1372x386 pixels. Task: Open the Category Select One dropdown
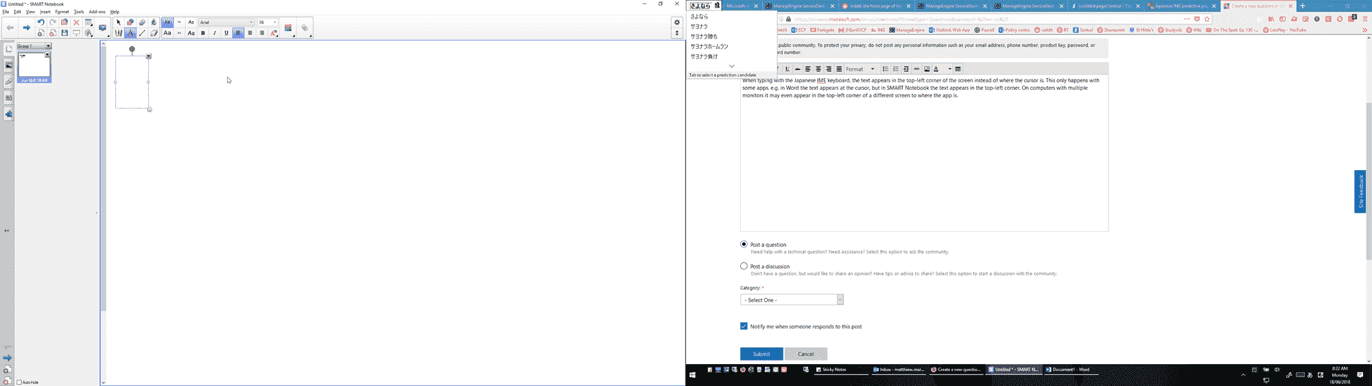coord(792,300)
